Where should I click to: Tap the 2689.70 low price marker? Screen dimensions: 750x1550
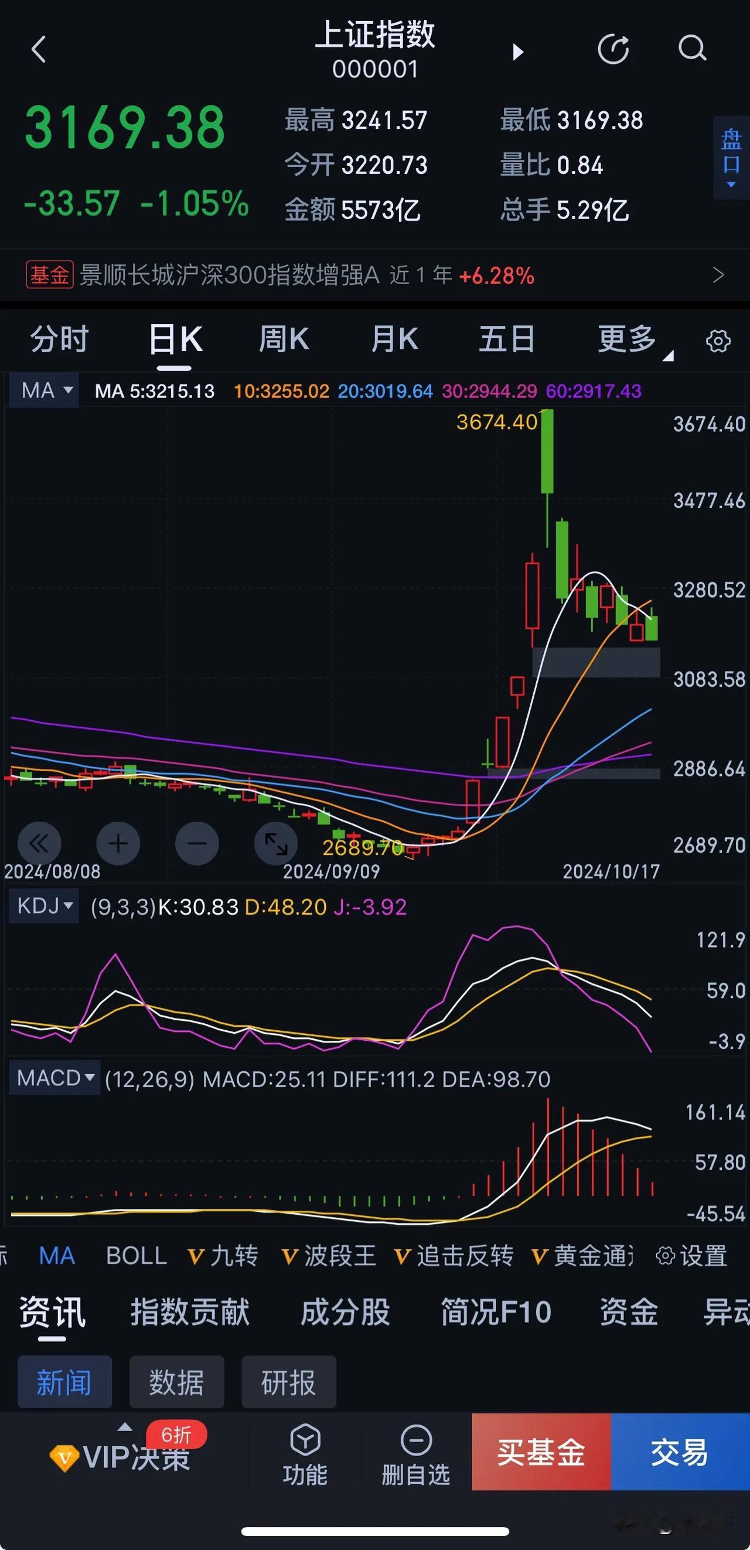click(x=363, y=848)
